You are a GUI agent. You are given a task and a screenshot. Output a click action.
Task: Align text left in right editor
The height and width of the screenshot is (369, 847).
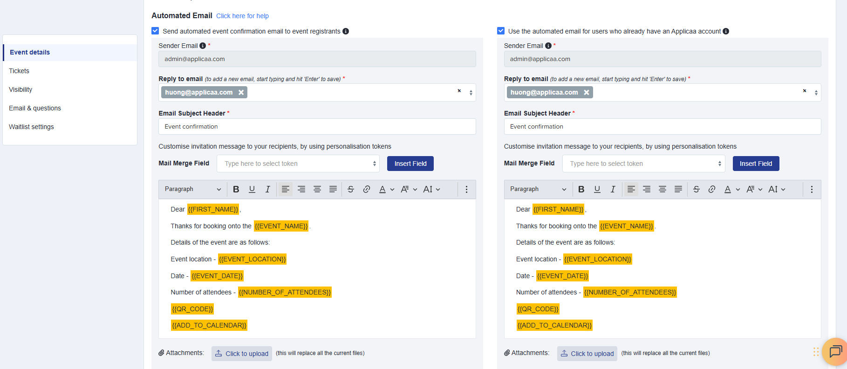631,189
